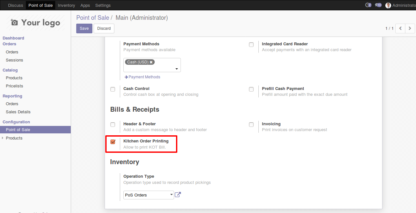Click the Administrator avatar icon
Screen dimensions: 416x213
click(388, 5)
